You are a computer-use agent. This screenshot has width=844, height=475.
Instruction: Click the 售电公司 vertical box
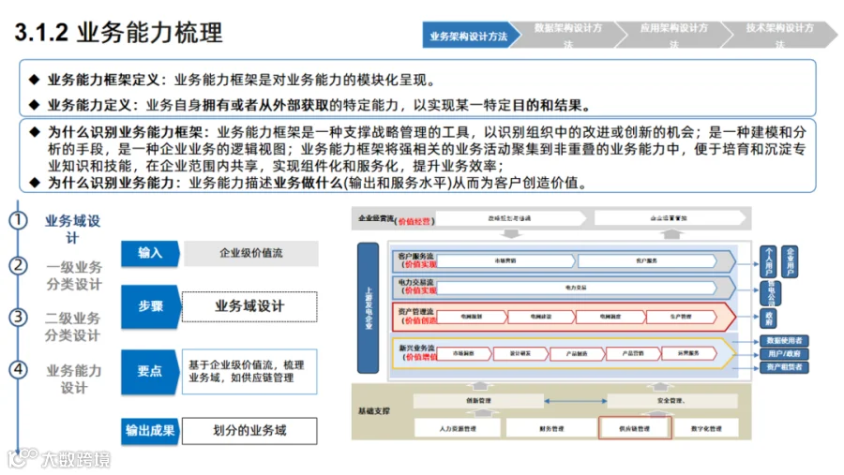click(x=770, y=292)
